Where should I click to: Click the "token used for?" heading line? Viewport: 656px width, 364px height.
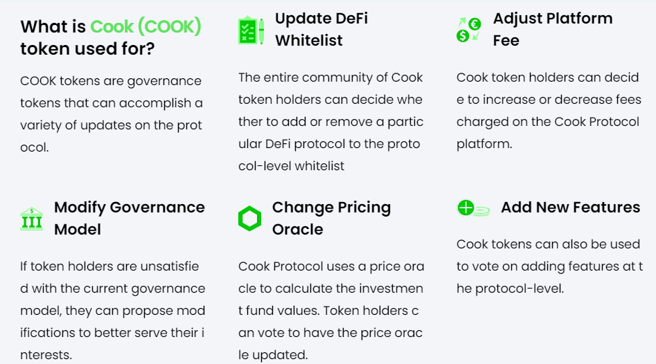(x=87, y=49)
